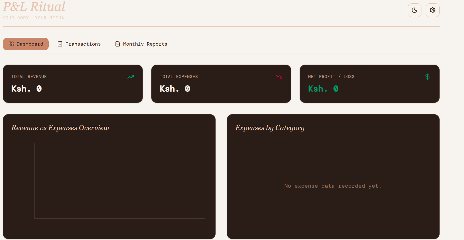The image size is (464, 240).
Task: Click the P&L Ritual logo title
Action: [x=34, y=6]
